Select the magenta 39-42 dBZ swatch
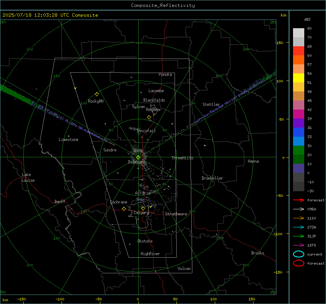Image resolution: width=326 pixels, height=304 pixels. coord(298,114)
